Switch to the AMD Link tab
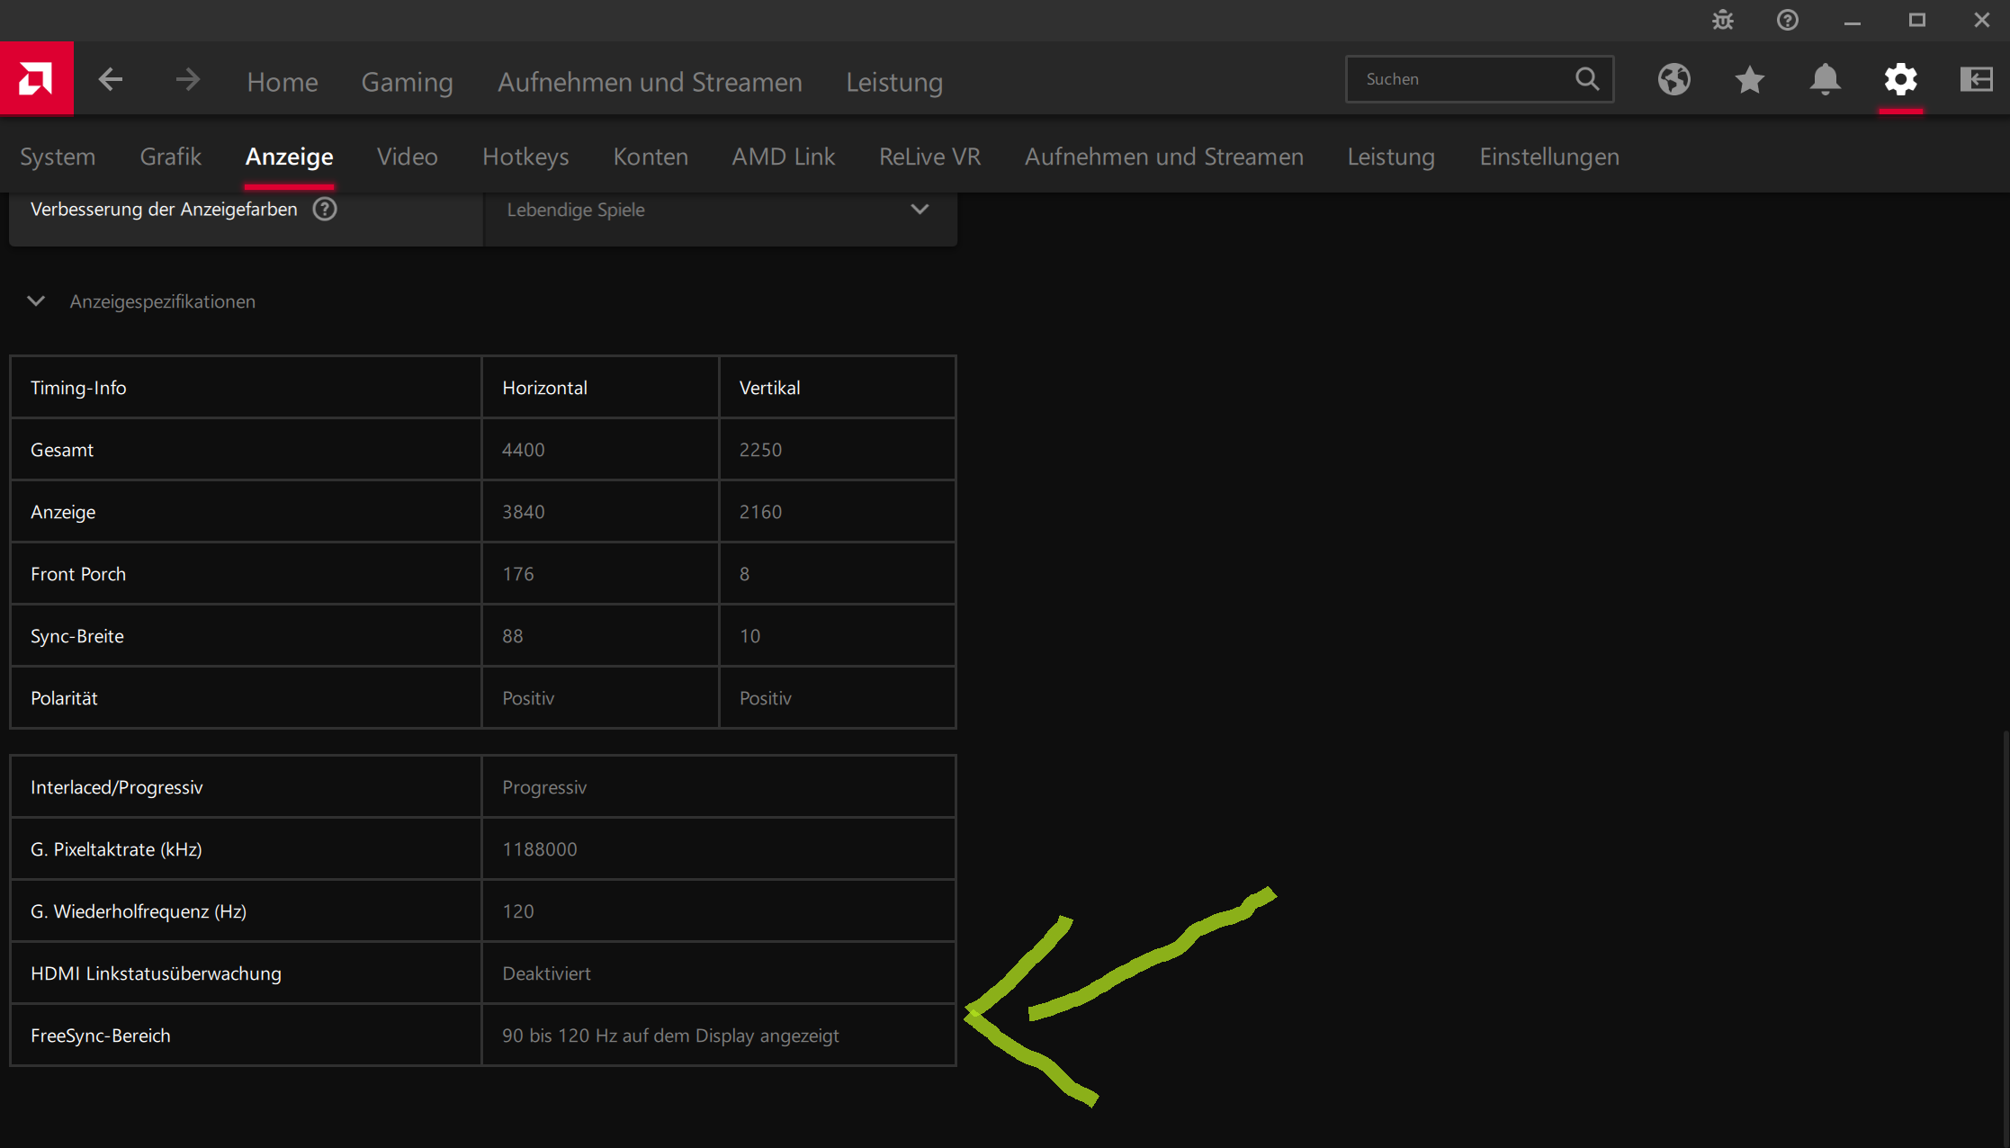 pyautogui.click(x=783, y=157)
